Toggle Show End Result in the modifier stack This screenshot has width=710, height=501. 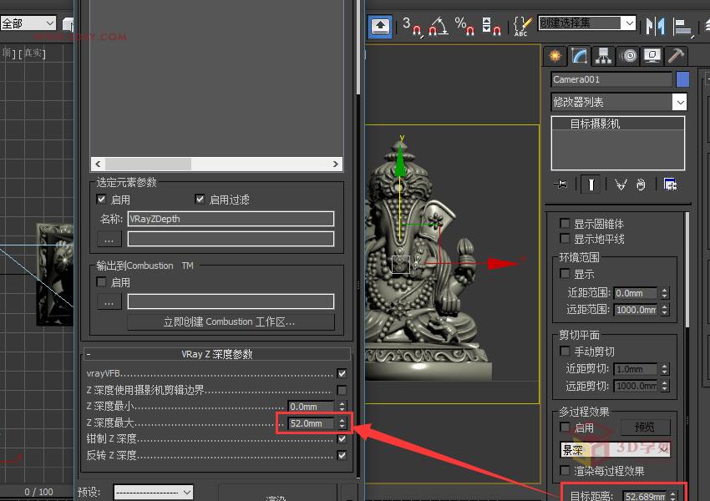point(591,185)
